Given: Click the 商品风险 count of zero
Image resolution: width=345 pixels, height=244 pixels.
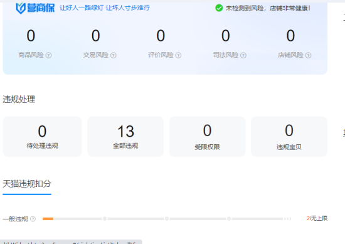Looking at the screenshot, I should tap(31, 36).
